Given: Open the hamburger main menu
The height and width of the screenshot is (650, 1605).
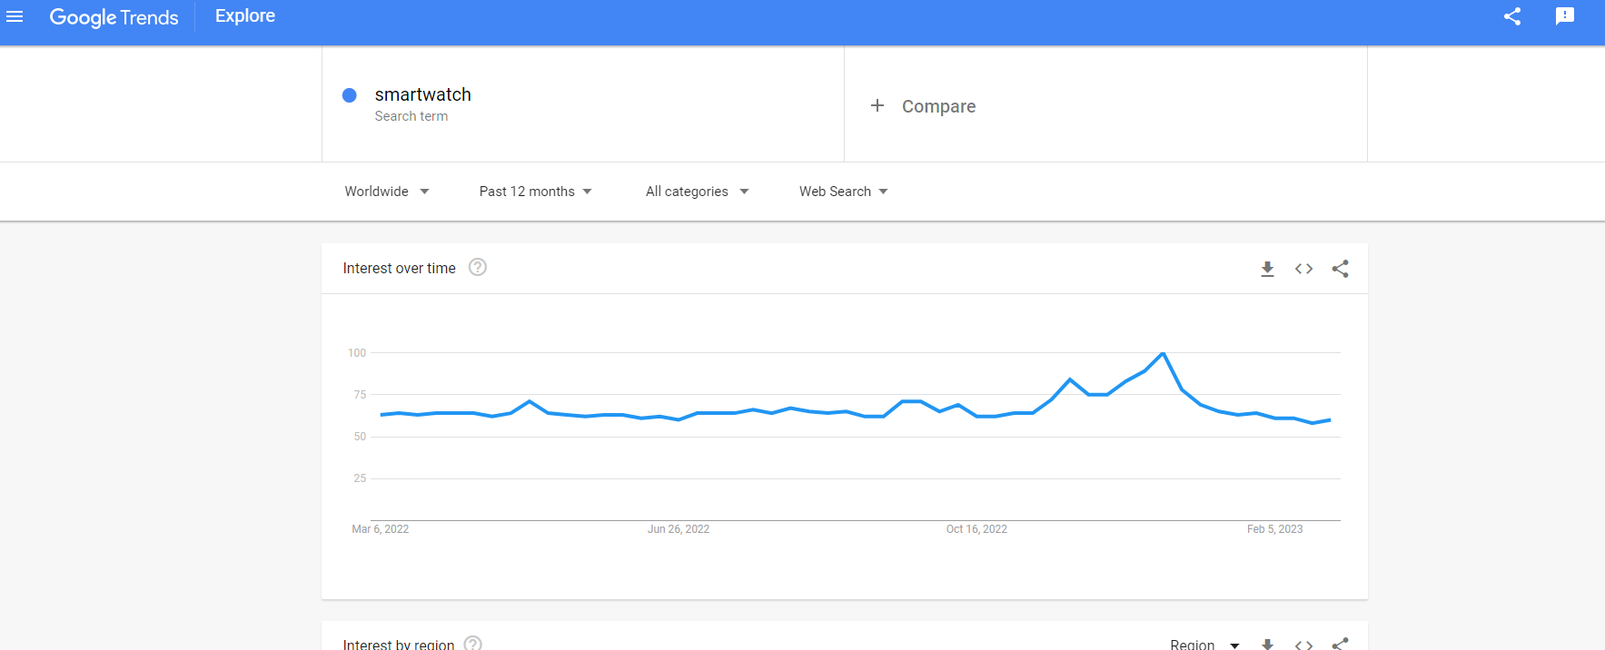Looking at the screenshot, I should tap(15, 16).
